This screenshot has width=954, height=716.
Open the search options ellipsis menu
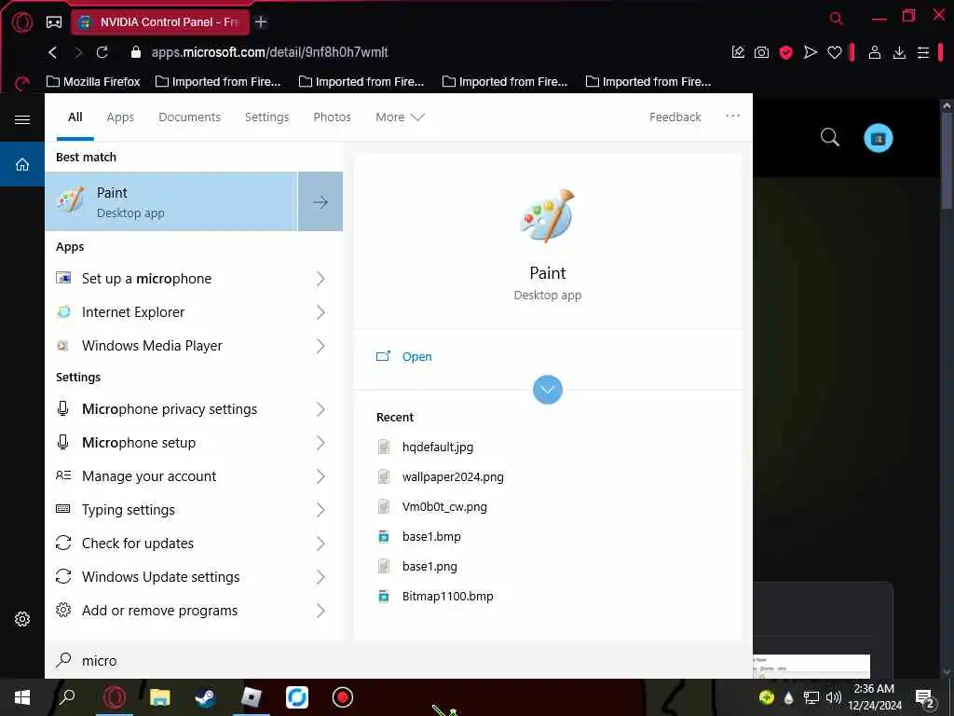(x=732, y=116)
